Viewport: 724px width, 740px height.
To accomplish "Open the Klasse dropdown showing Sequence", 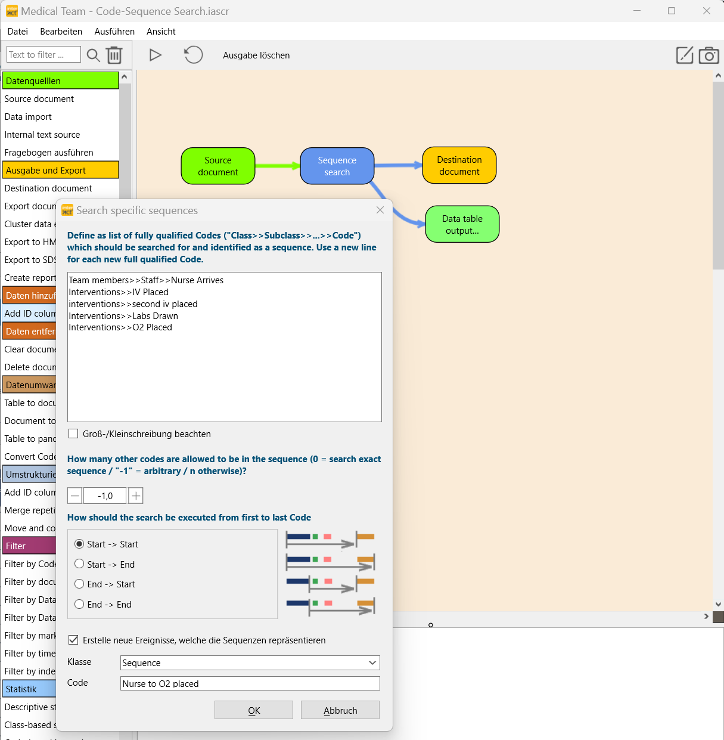I will pyautogui.click(x=250, y=662).
